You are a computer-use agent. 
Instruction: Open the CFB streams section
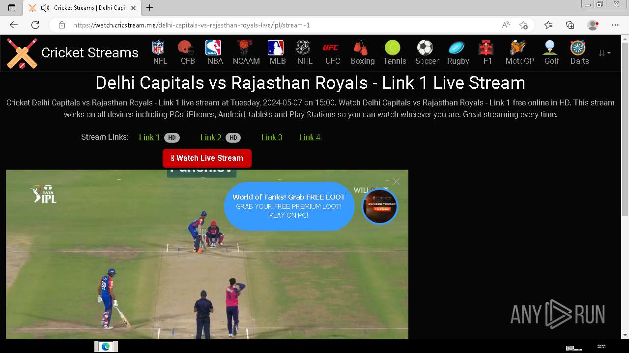[187, 52]
